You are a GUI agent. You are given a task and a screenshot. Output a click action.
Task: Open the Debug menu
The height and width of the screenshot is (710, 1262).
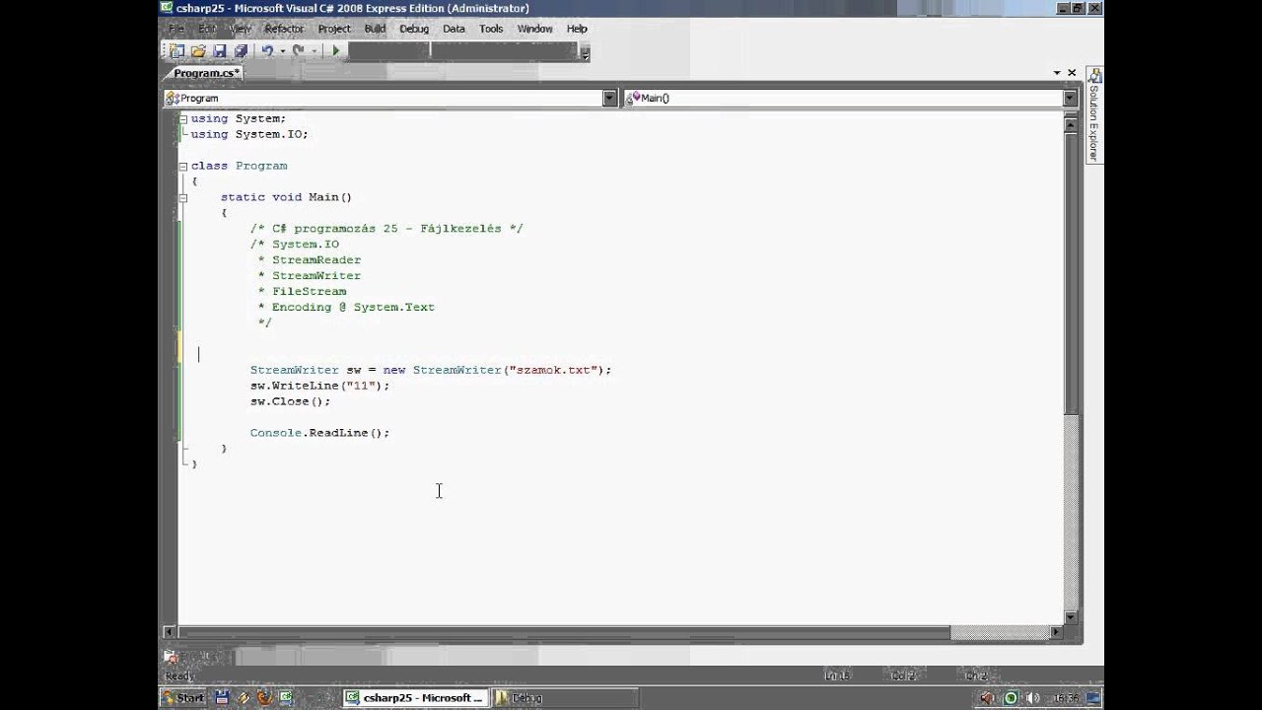coord(414,29)
